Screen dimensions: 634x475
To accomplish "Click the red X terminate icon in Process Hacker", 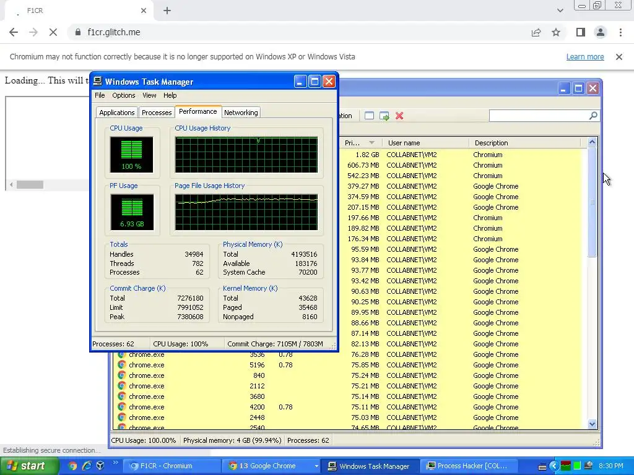I will coord(399,116).
